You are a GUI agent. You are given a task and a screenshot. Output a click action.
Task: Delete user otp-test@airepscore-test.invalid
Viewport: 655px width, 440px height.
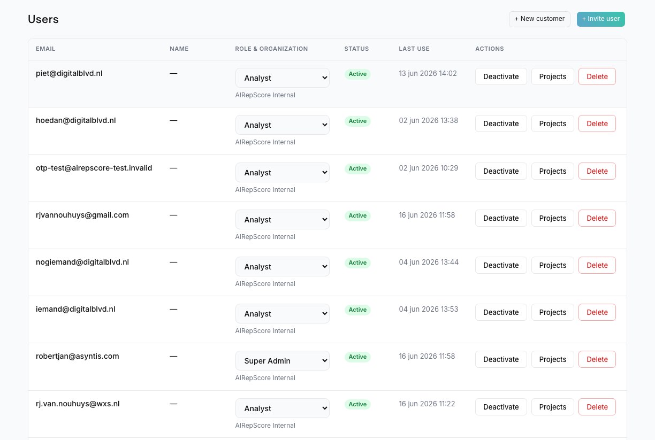[597, 171]
